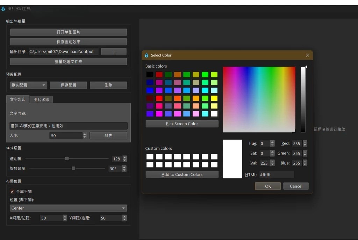
Task: Click the output directory browse button
Action: click(114, 52)
